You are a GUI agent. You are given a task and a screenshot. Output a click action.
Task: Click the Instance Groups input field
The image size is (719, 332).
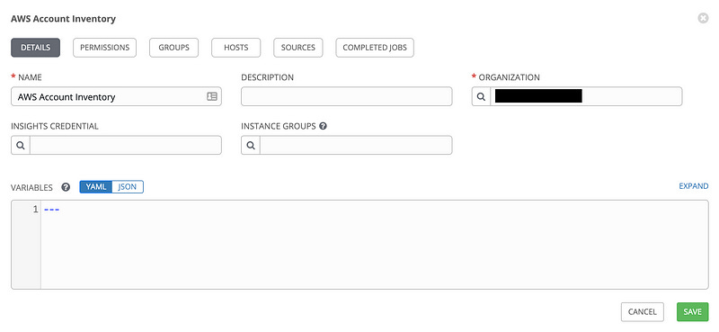[356, 145]
